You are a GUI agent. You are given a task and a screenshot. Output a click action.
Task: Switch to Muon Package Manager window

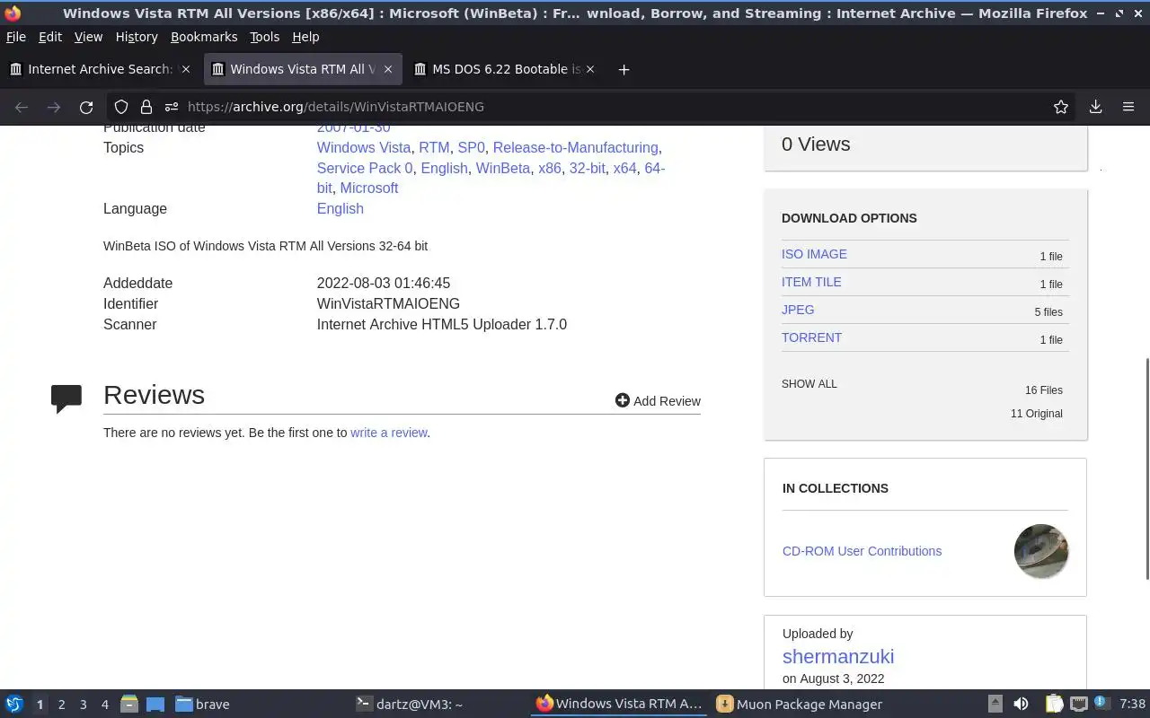(800, 705)
